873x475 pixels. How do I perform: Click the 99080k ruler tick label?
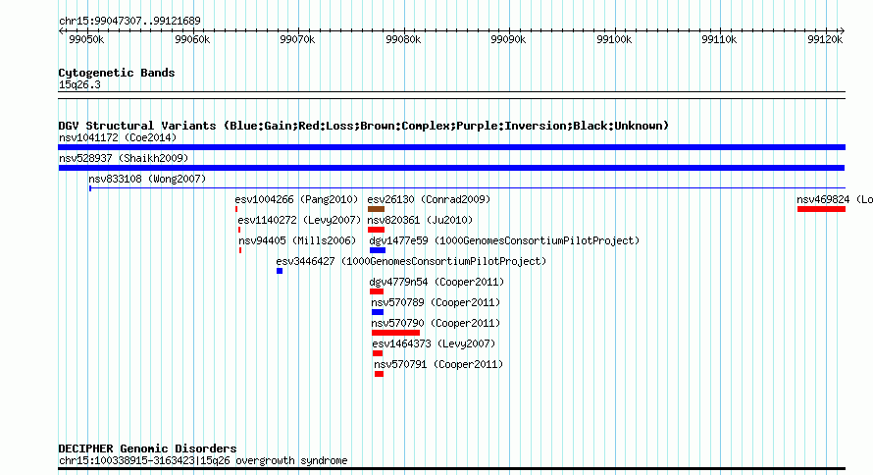pos(403,39)
